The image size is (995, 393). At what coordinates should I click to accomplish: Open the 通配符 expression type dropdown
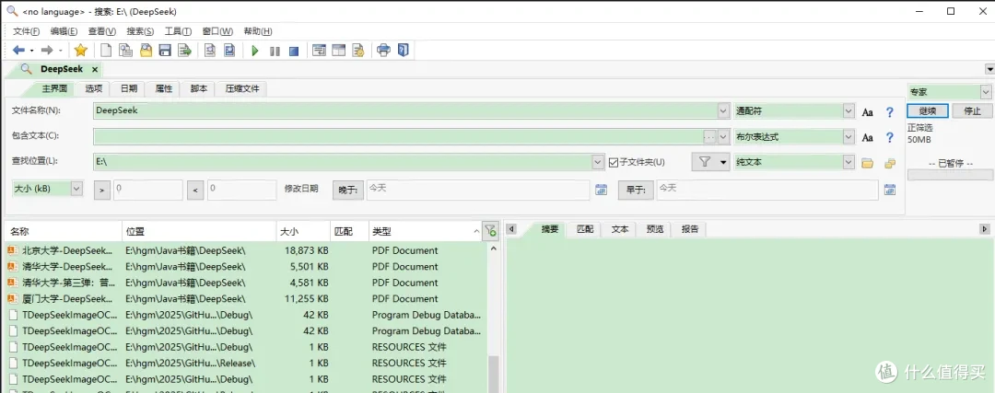(849, 111)
